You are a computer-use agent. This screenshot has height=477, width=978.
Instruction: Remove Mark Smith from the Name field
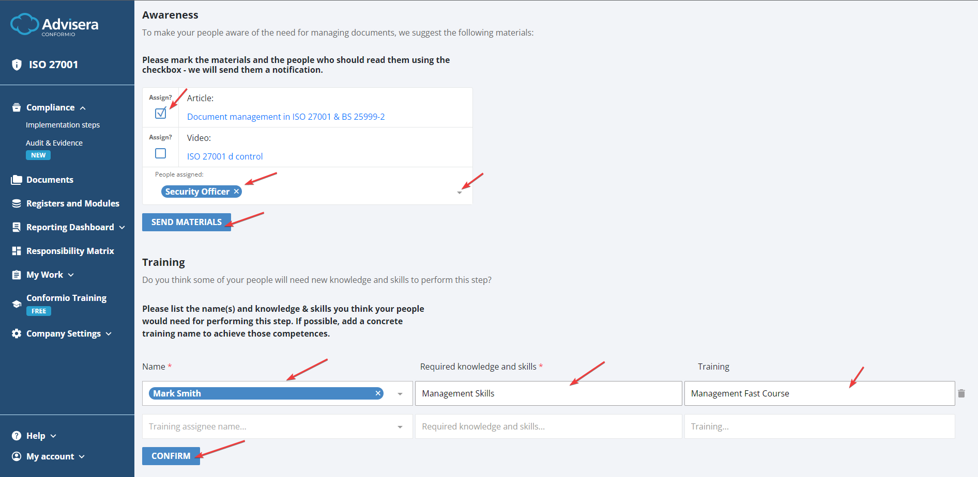(x=378, y=393)
